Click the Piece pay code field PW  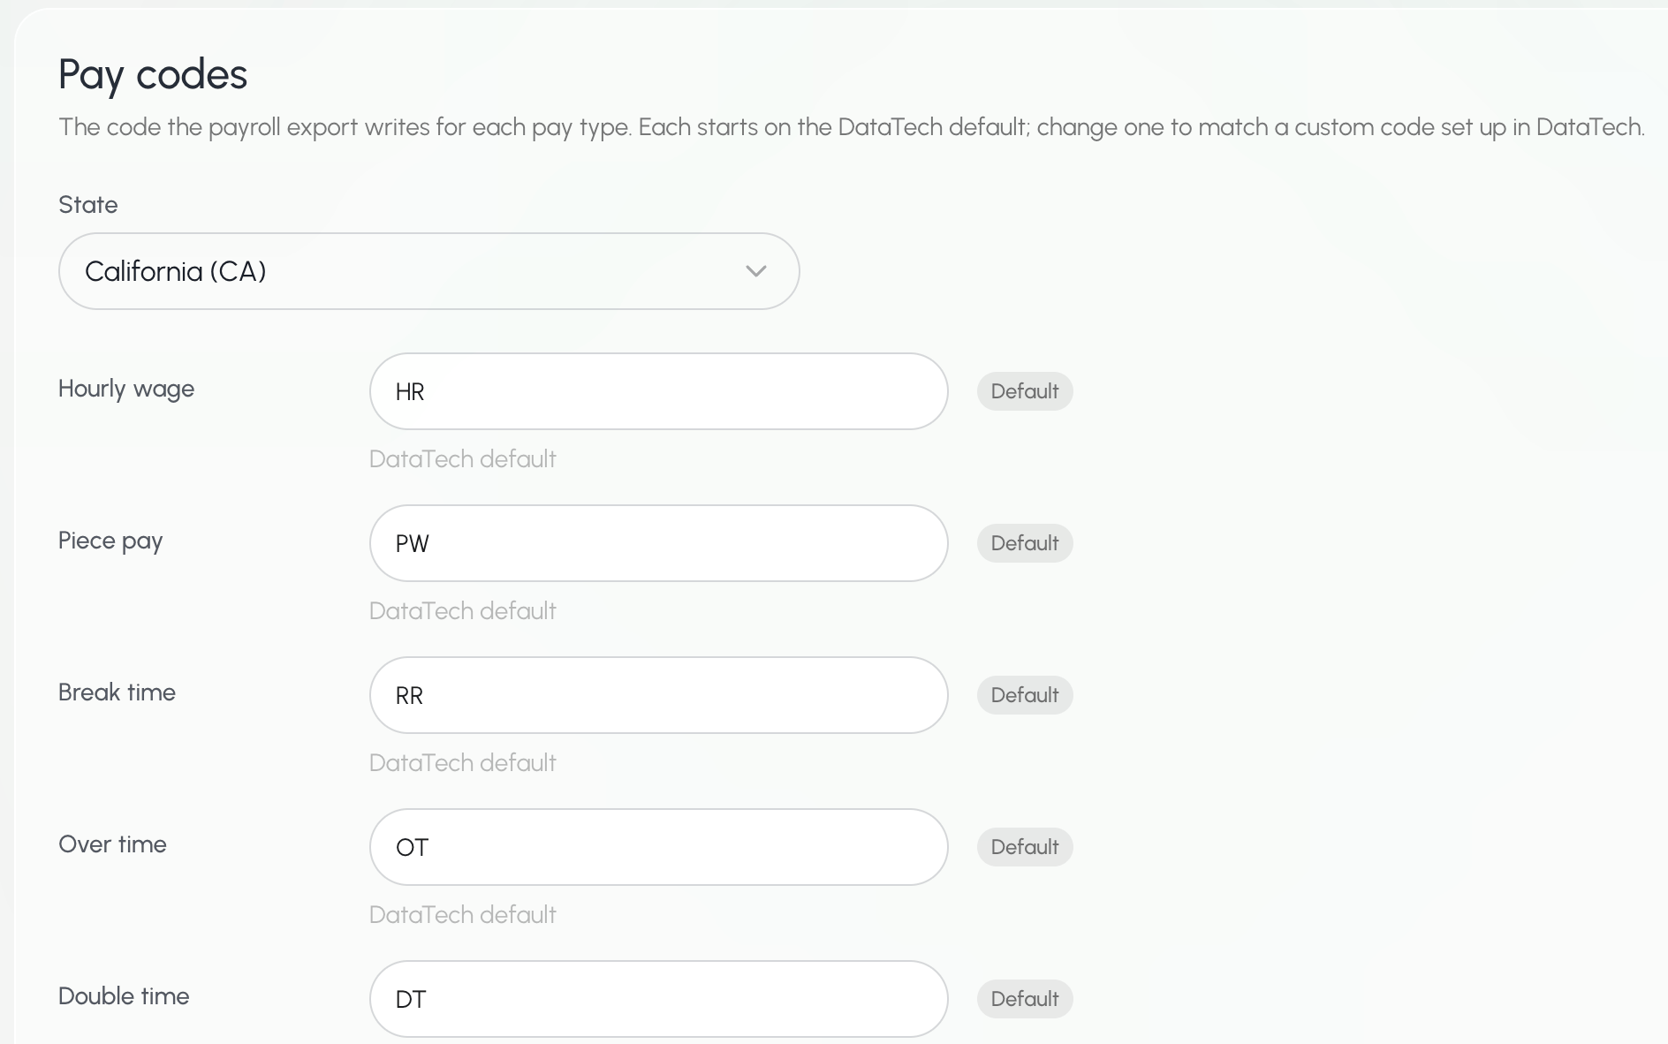point(658,543)
